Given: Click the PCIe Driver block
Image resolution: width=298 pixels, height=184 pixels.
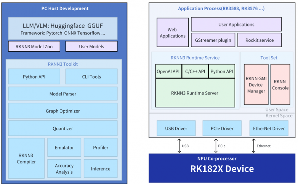Looking at the screenshot, I should coord(222,128).
